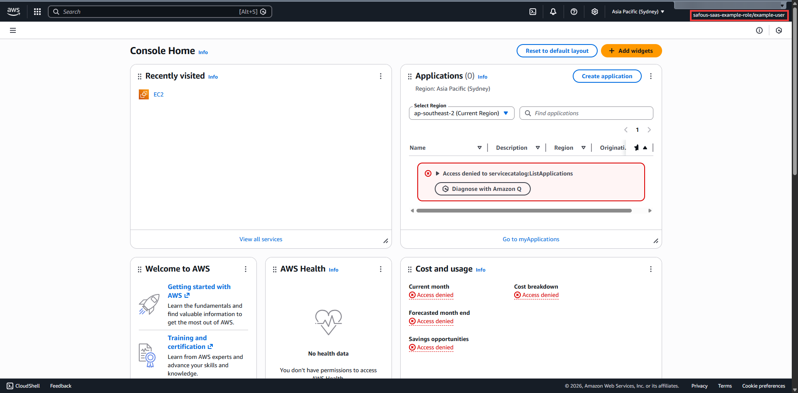Expand the Asia Pacific (Sydney) region selector
Screen dimensions: 798x393
click(638, 12)
